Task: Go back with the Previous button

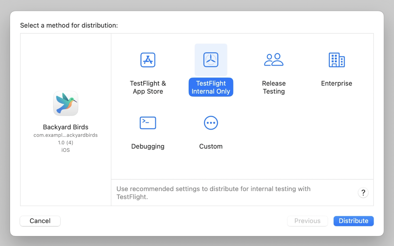Action: pyautogui.click(x=307, y=221)
